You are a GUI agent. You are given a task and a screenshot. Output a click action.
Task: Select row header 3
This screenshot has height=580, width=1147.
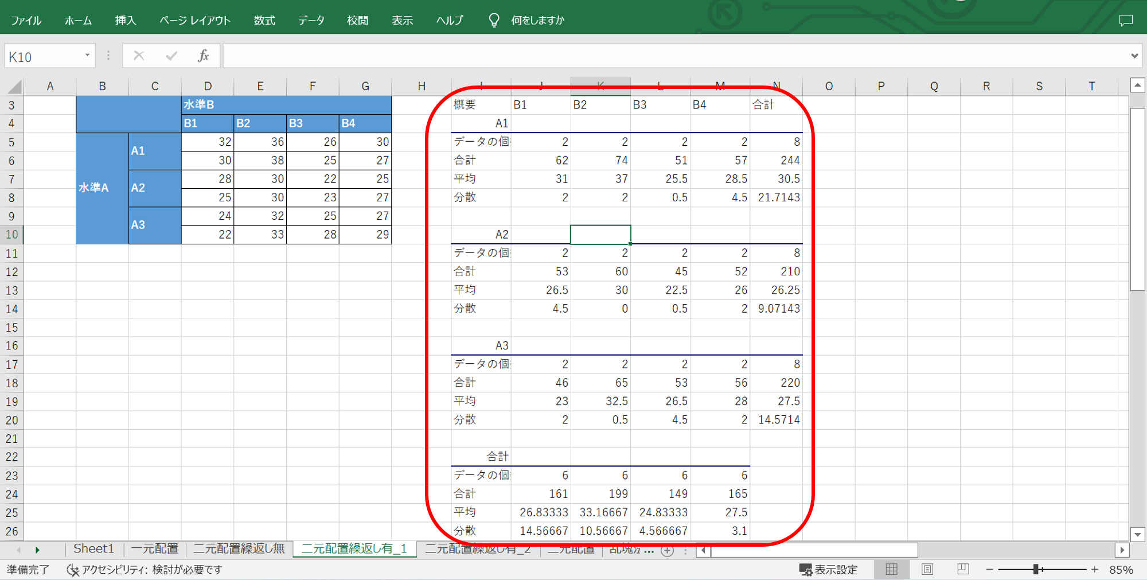pos(11,105)
